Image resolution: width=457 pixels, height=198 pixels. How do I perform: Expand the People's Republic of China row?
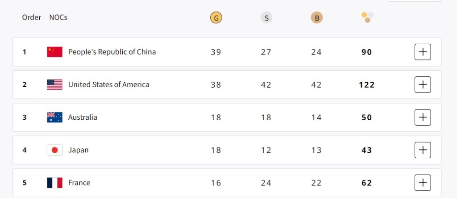point(423,52)
